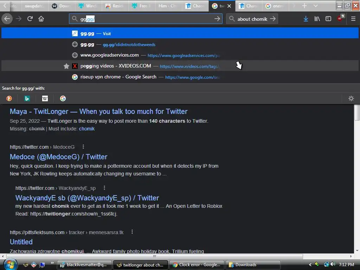
Task: Click scroll-right arrow of horizontal scrollbar
Action: coord(351,256)
